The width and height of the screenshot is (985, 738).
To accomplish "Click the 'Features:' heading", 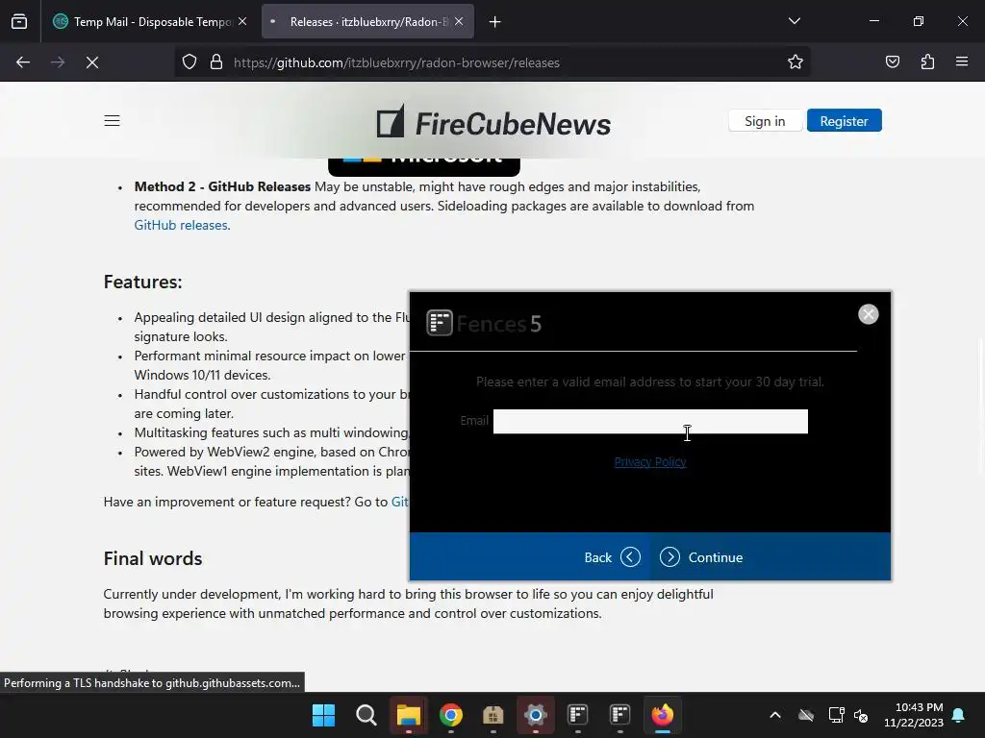I will (x=142, y=282).
